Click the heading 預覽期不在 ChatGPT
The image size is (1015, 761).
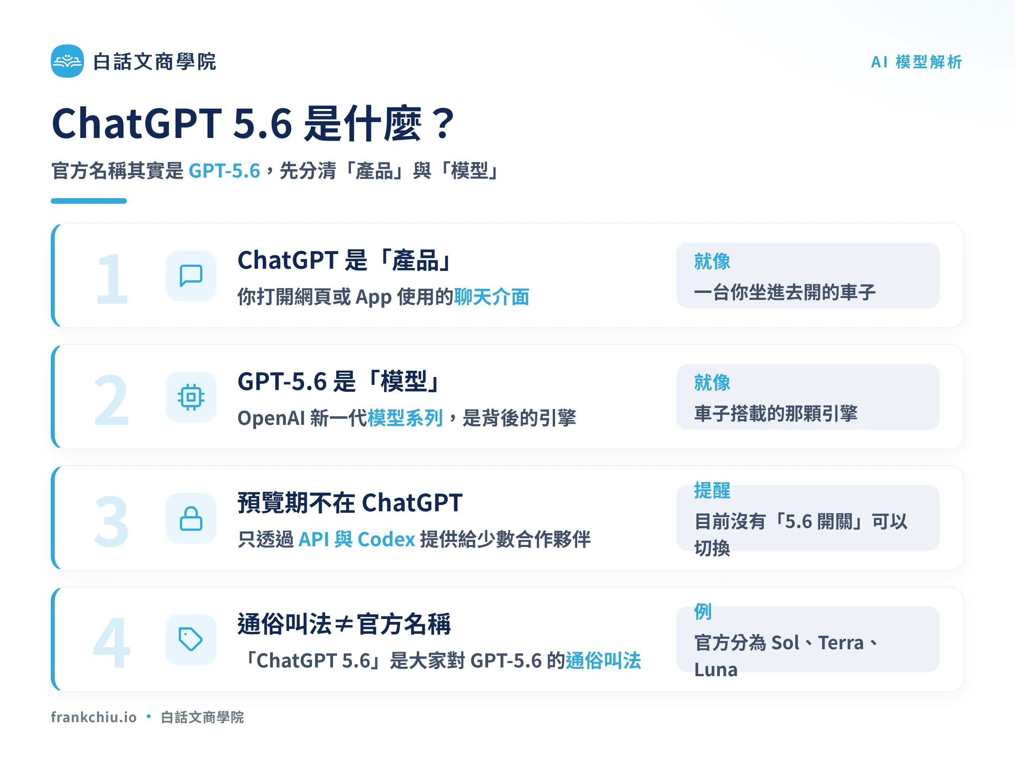pyautogui.click(x=350, y=503)
